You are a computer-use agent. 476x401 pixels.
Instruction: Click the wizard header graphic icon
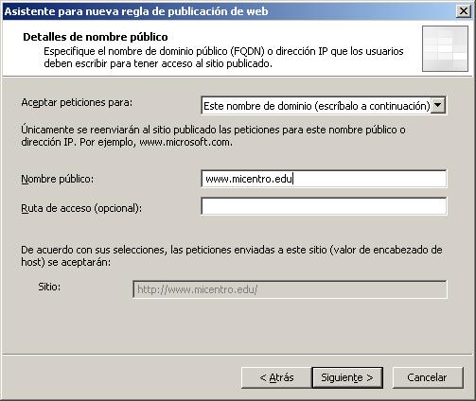(x=445, y=48)
